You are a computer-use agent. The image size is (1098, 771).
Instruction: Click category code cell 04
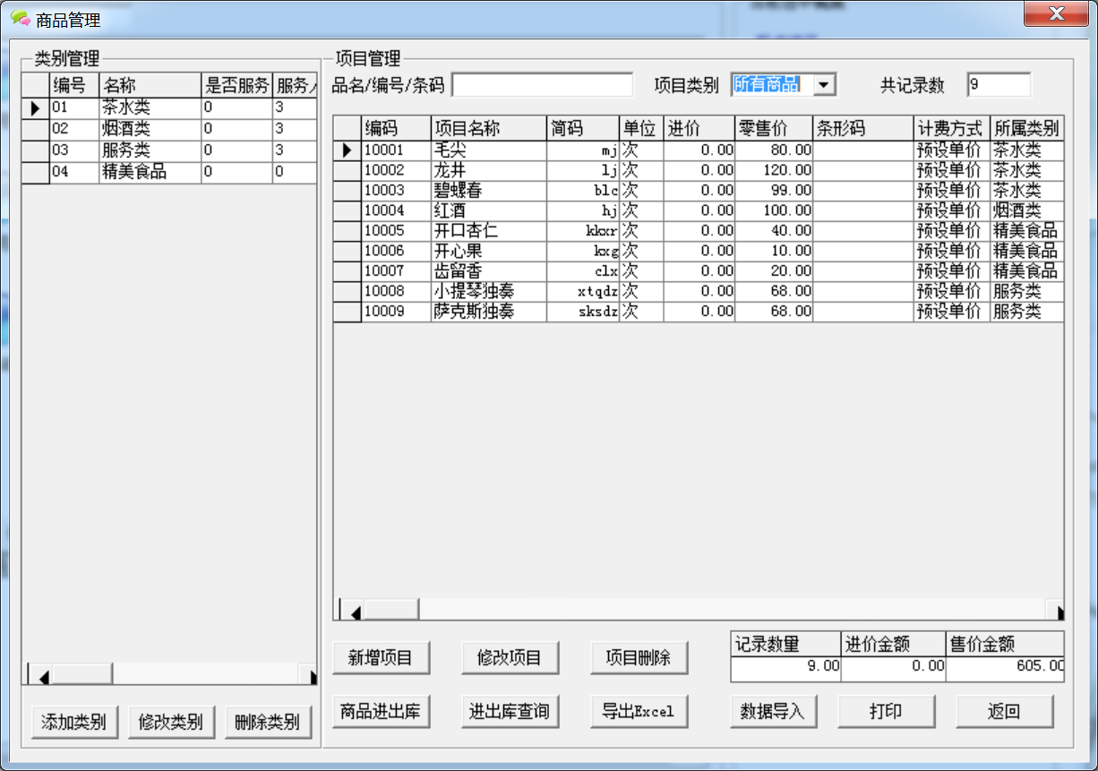point(74,172)
